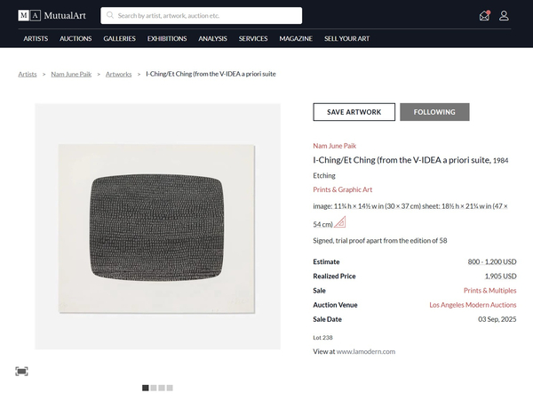Open the Exhibitions menu
The height and width of the screenshot is (401, 533).
(x=167, y=38)
